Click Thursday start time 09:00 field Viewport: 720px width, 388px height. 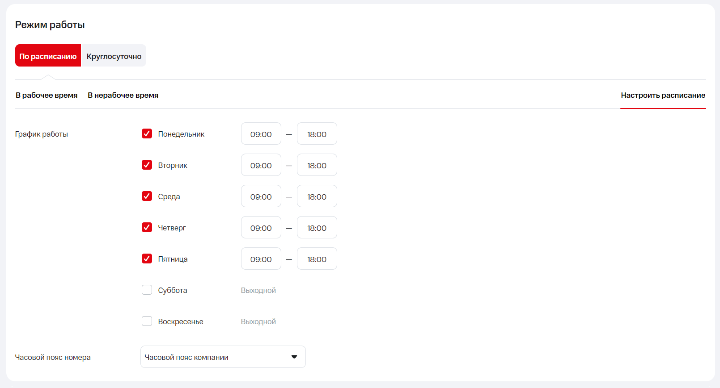click(261, 228)
